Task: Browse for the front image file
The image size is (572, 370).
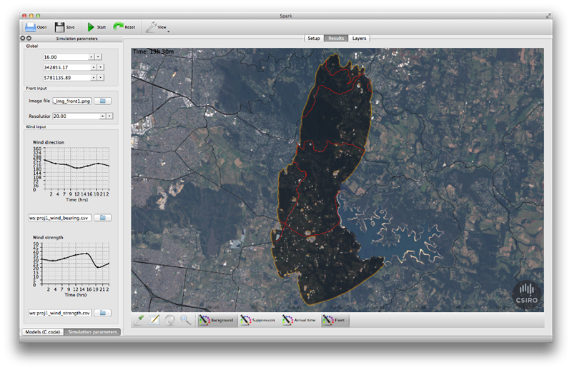Action: click(x=102, y=101)
